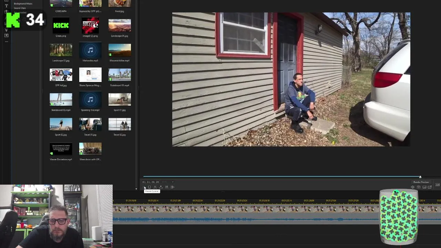The image size is (441, 248).
Task: Select the Sport 02.jpg thumbnail
Action: [x=61, y=125]
